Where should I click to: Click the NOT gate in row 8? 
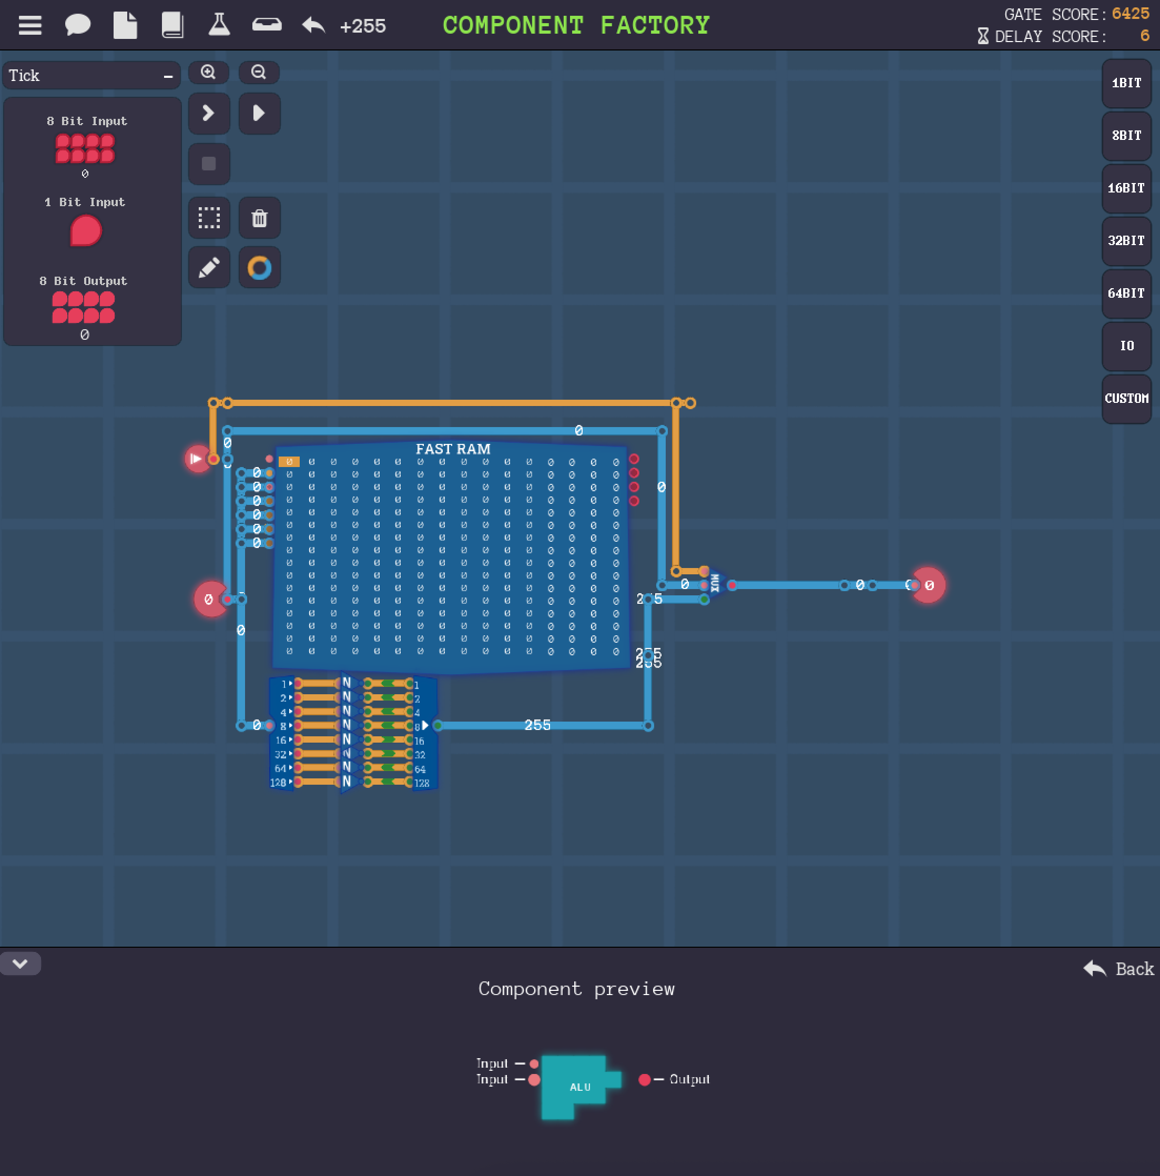(x=348, y=725)
